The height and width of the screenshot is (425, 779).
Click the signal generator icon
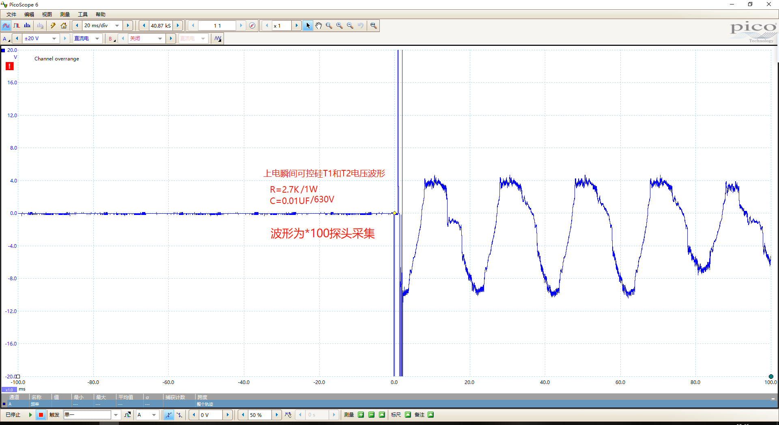click(x=218, y=39)
